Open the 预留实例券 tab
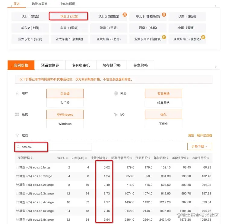Viewport: 225px width, 224px height. coord(50,65)
